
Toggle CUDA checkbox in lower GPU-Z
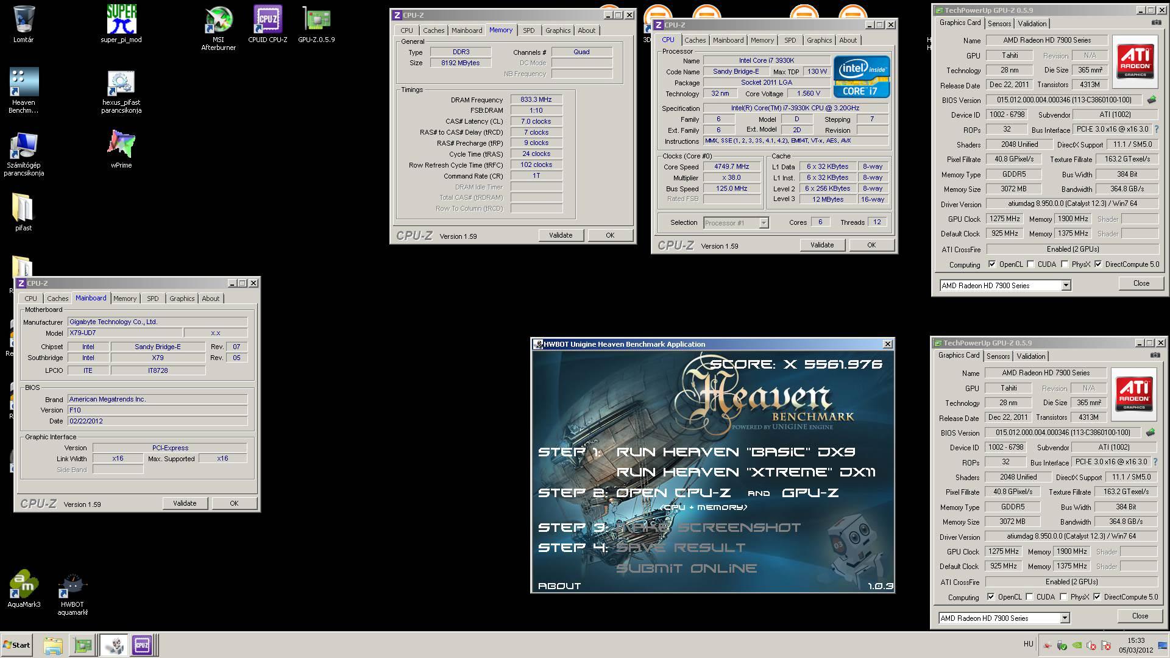(x=1030, y=597)
